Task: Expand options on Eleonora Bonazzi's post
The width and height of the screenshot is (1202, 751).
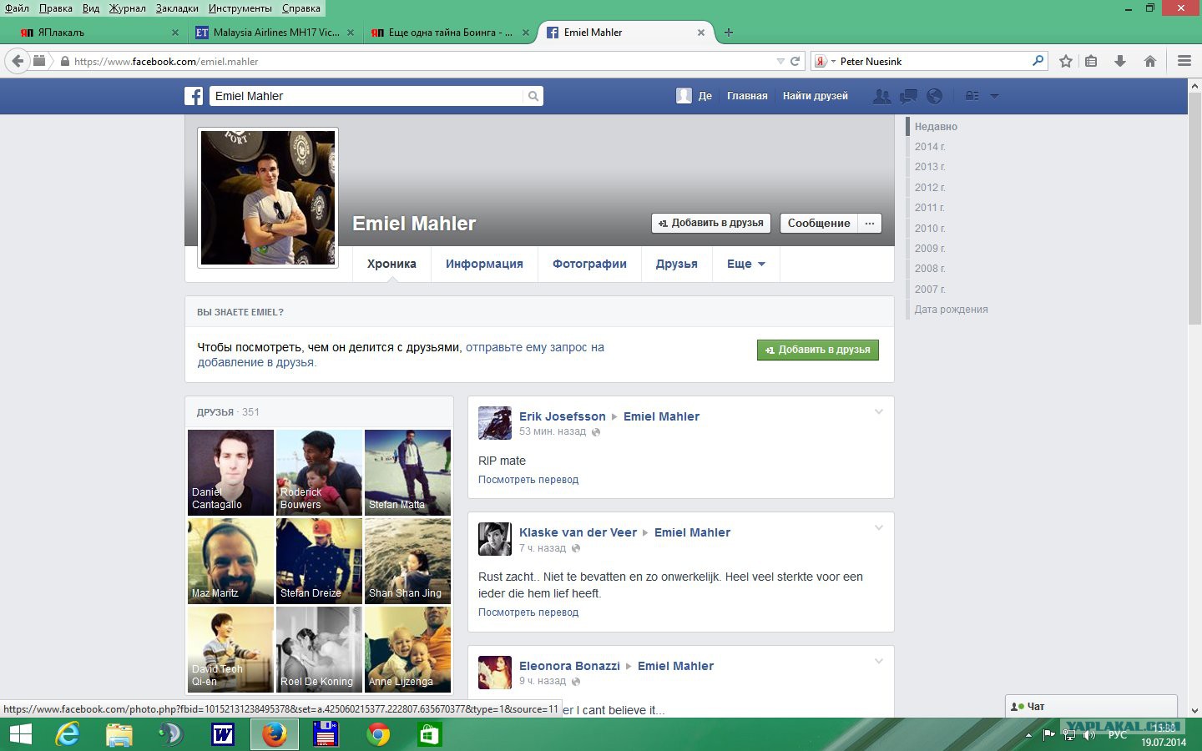Action: point(878,661)
